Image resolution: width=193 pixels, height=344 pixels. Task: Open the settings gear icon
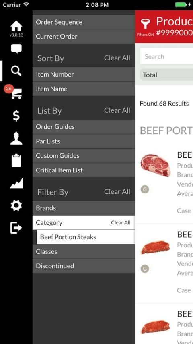point(16,205)
